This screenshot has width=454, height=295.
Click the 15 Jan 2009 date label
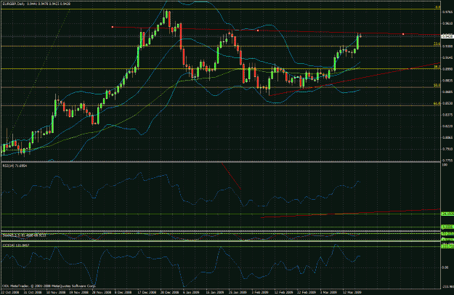tap(215, 292)
